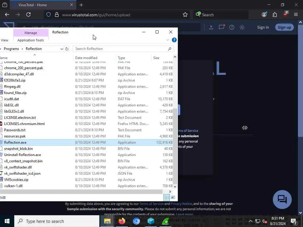Select the VirusTotal - Home tab
The height and width of the screenshot is (227, 303).
coord(43,5)
